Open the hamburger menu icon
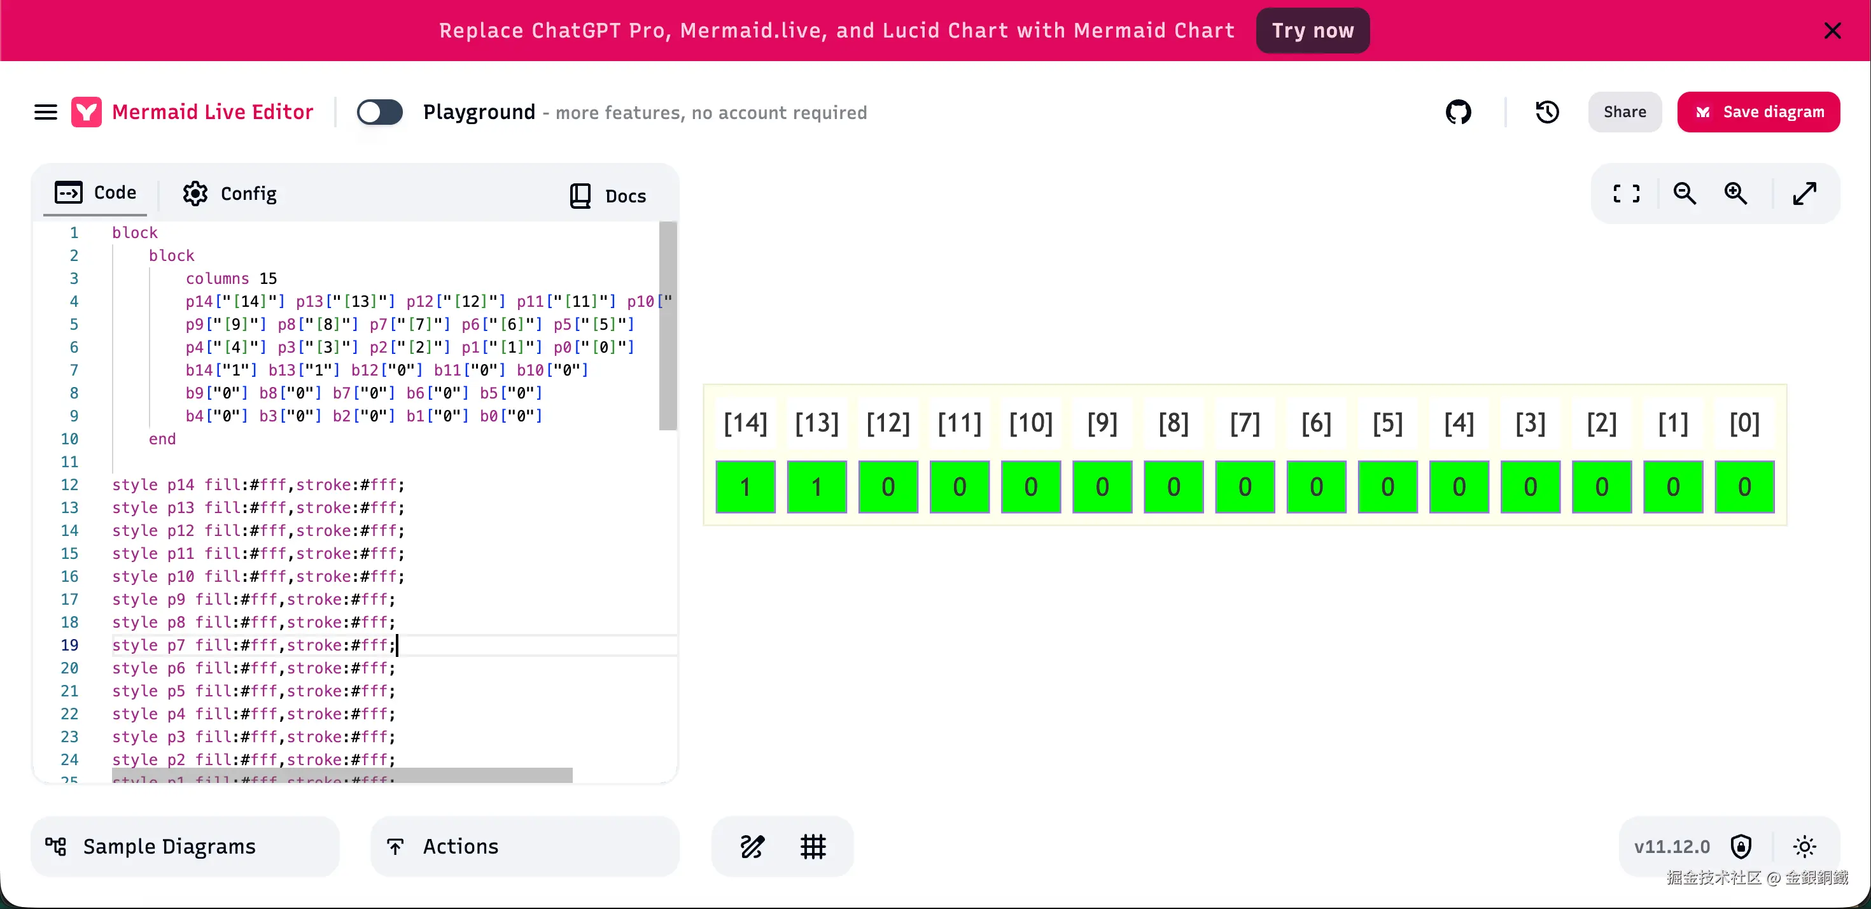 pos(45,112)
